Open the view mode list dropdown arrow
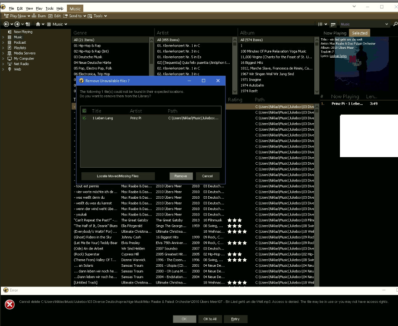 [326, 24]
